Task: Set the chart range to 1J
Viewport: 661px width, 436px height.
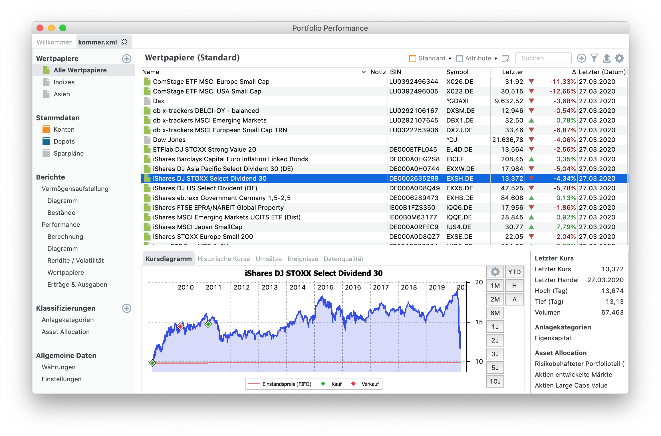Action: (x=495, y=327)
